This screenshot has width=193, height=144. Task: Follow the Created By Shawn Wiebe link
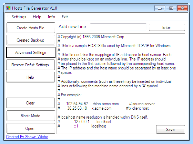pos(27,137)
